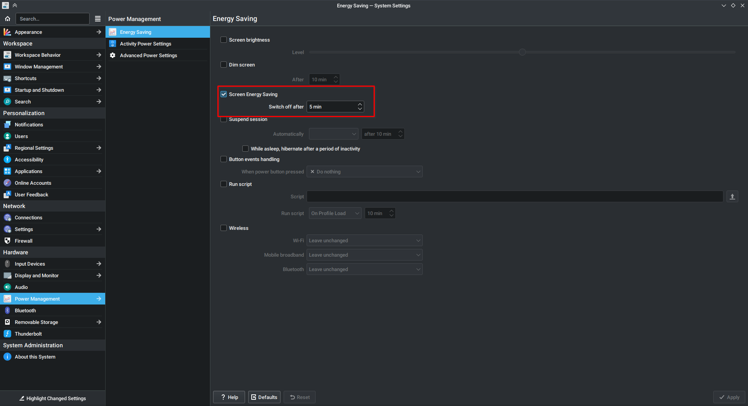Image resolution: width=748 pixels, height=406 pixels.
Task: Click the Bluetooth icon in sidebar
Action: coord(7,310)
